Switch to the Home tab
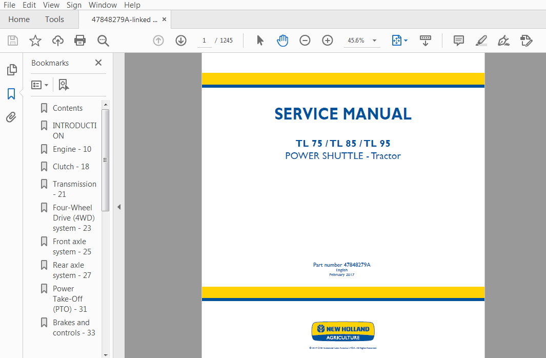This screenshot has width=546, height=358. pos(19,19)
